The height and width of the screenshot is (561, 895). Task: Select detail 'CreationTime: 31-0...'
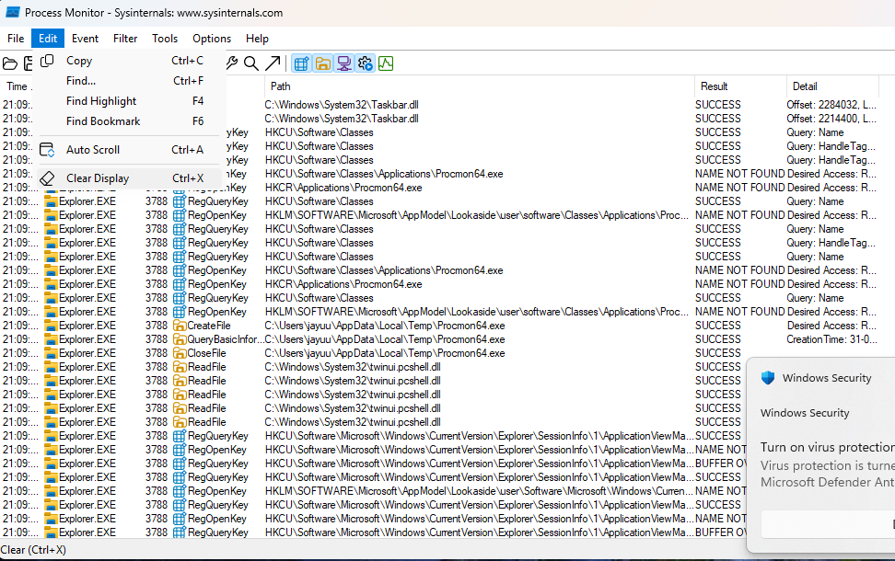point(831,339)
